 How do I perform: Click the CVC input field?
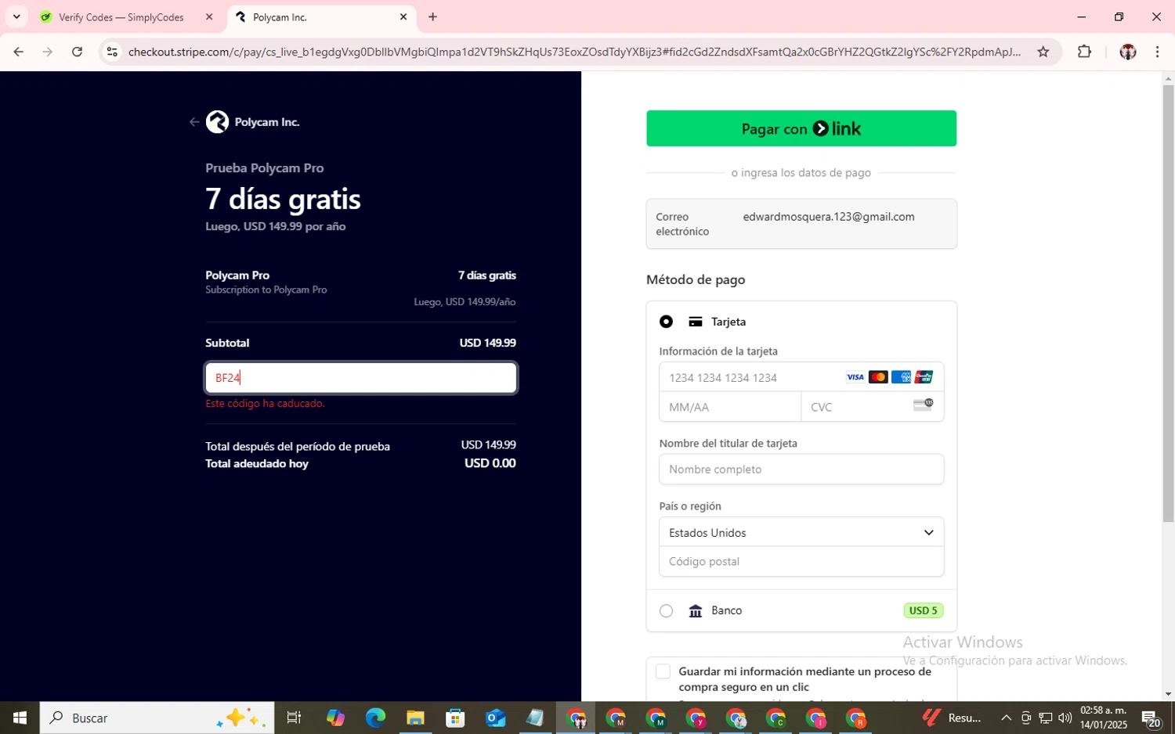[x=873, y=407]
